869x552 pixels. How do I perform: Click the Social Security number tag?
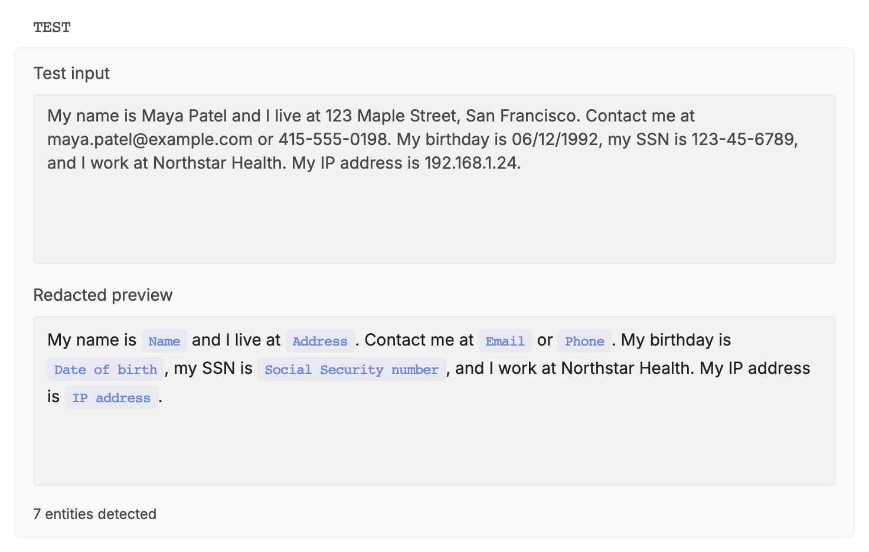click(x=352, y=369)
